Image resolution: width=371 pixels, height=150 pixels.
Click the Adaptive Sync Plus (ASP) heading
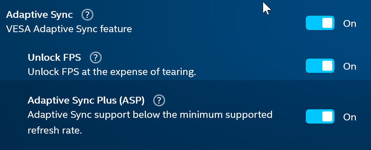click(x=86, y=101)
